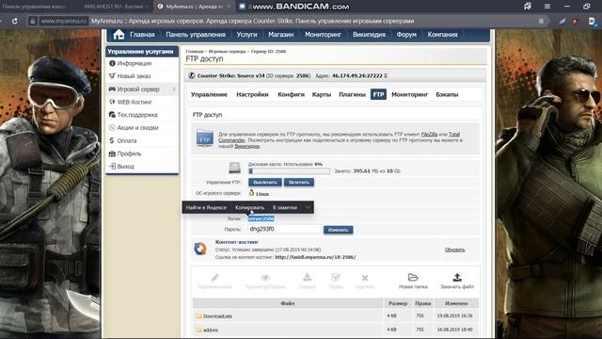Click the Новая папка folder icon
The image size is (602, 339).
[413, 277]
